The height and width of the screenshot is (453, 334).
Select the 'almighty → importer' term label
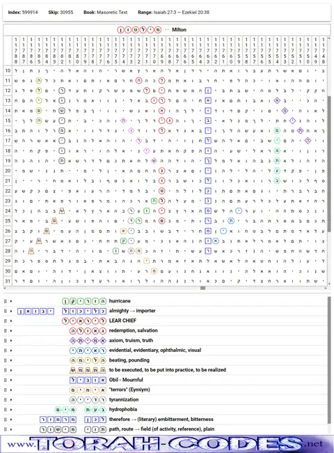click(132, 311)
